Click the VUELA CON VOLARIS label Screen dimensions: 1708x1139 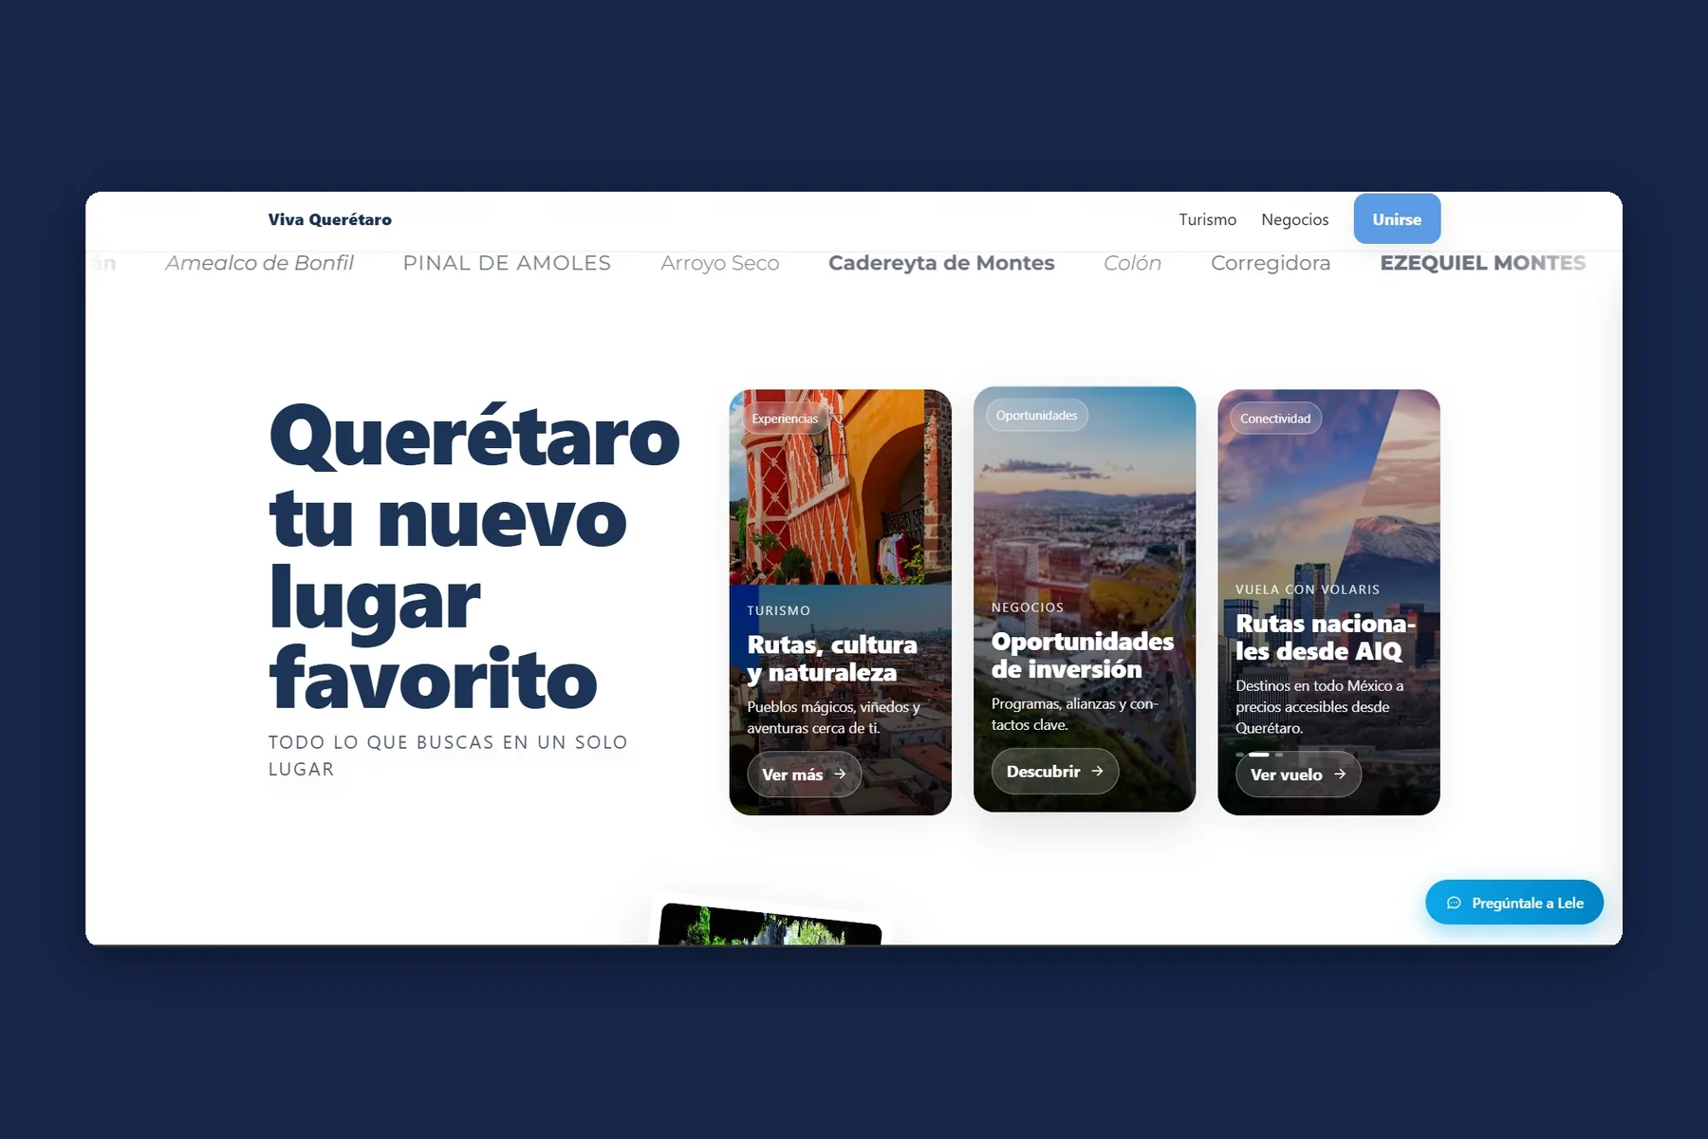point(1308,589)
